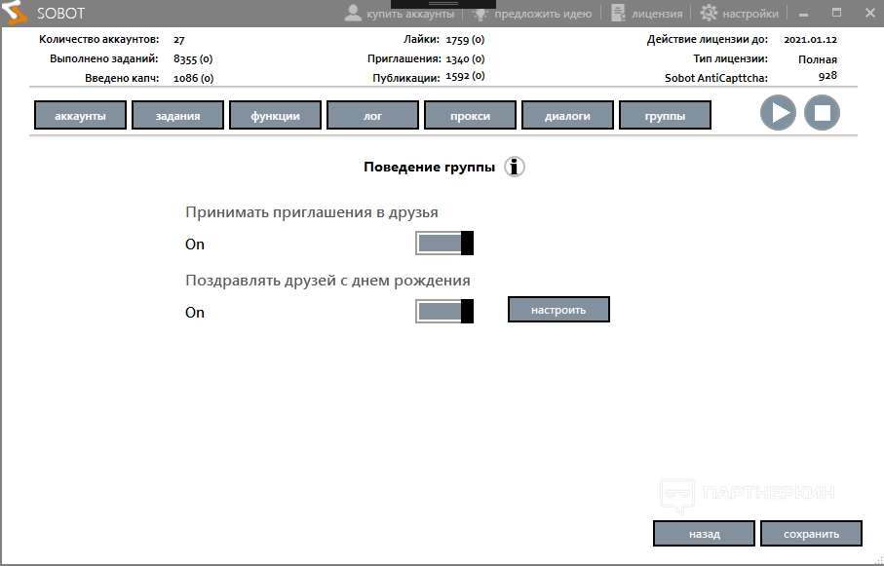This screenshot has height=566, width=884.
Task: Maximize the SOBOT window
Action: click(836, 13)
